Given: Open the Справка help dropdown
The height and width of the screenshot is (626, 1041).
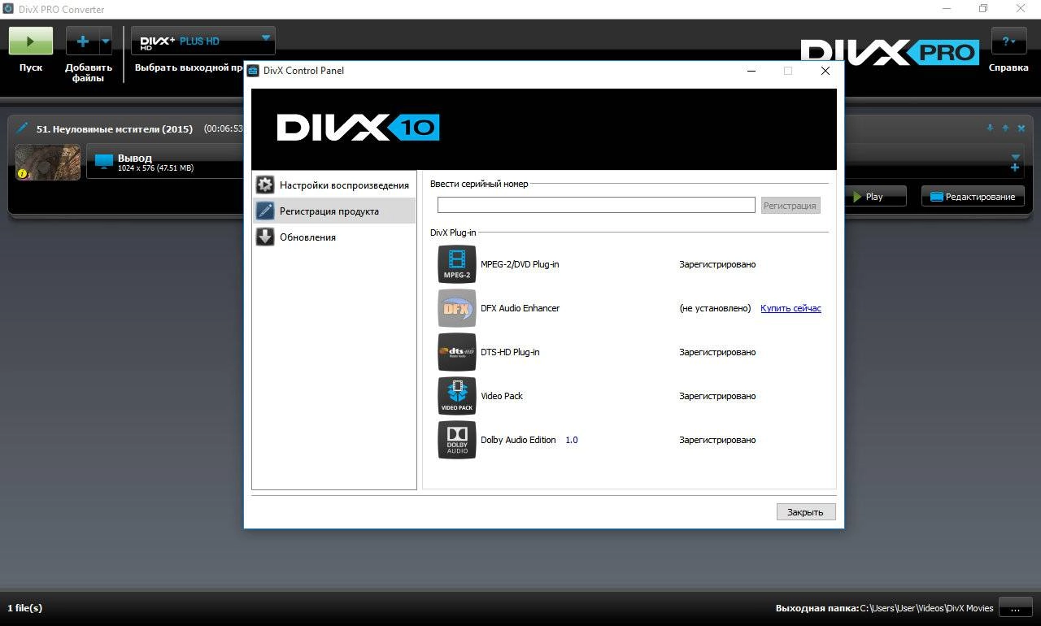Looking at the screenshot, I should click(1008, 41).
